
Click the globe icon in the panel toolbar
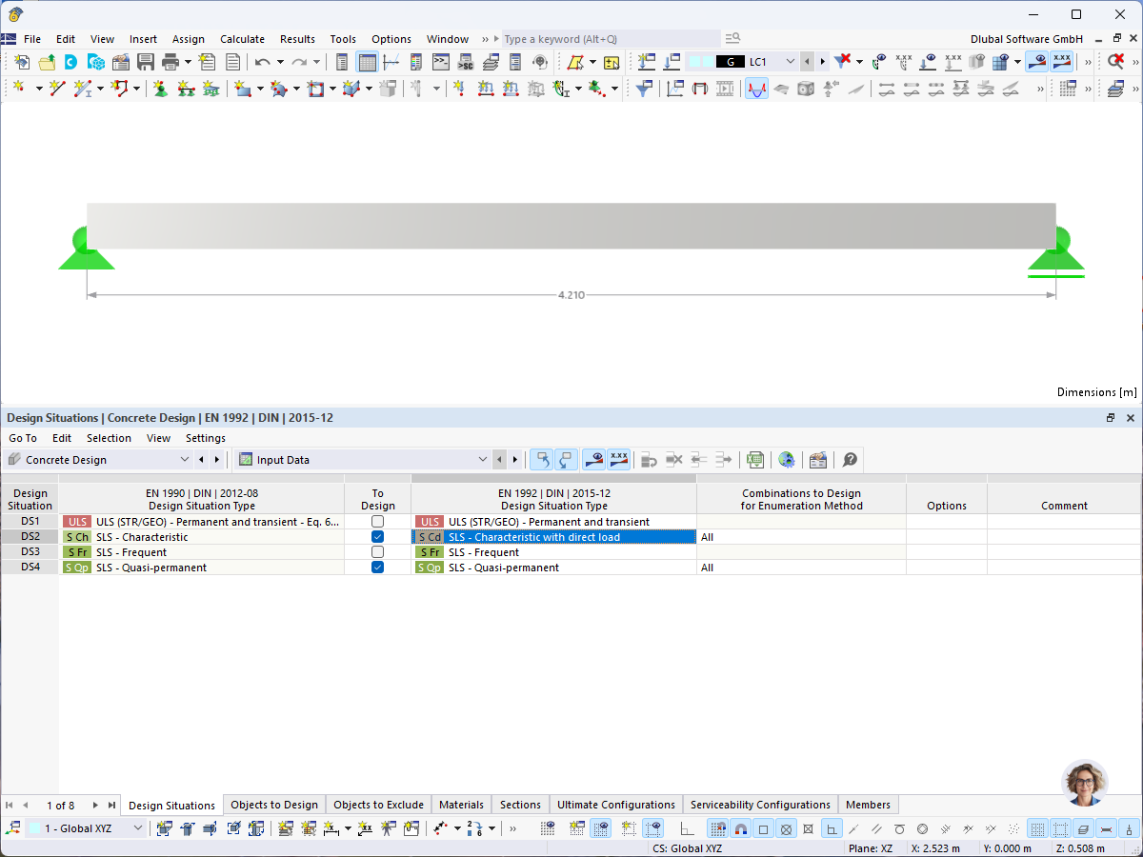coord(787,459)
